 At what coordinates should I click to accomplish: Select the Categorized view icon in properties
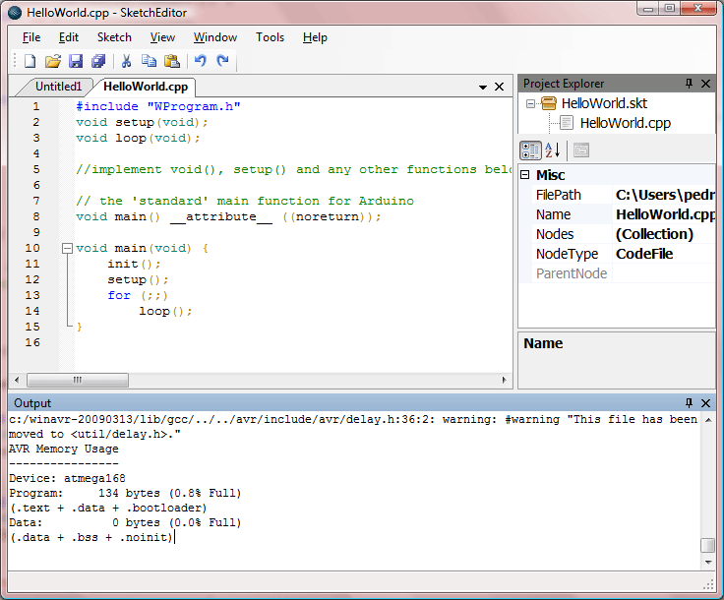[530, 150]
